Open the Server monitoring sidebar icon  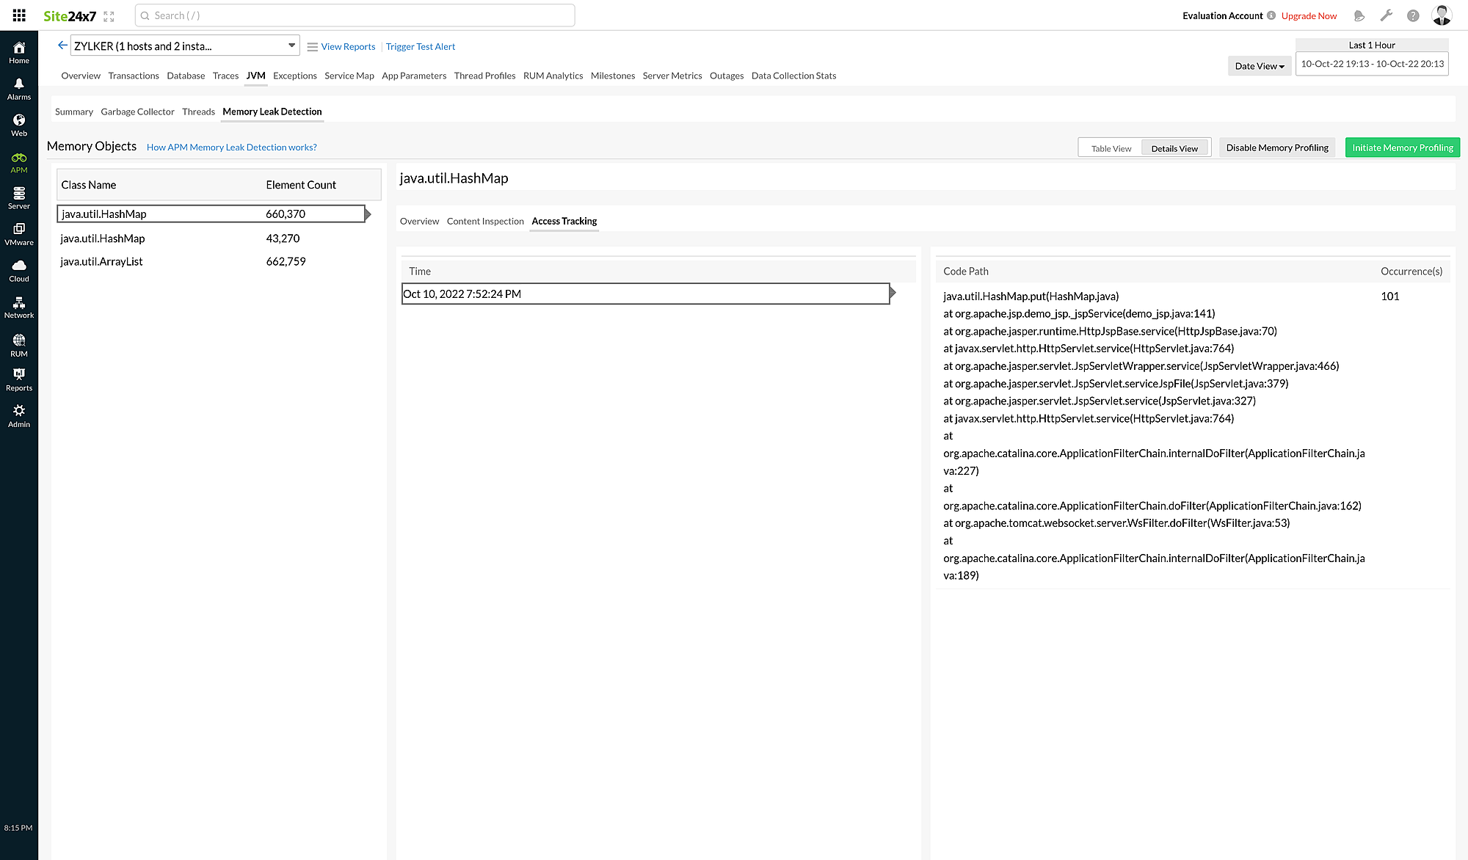pos(18,197)
